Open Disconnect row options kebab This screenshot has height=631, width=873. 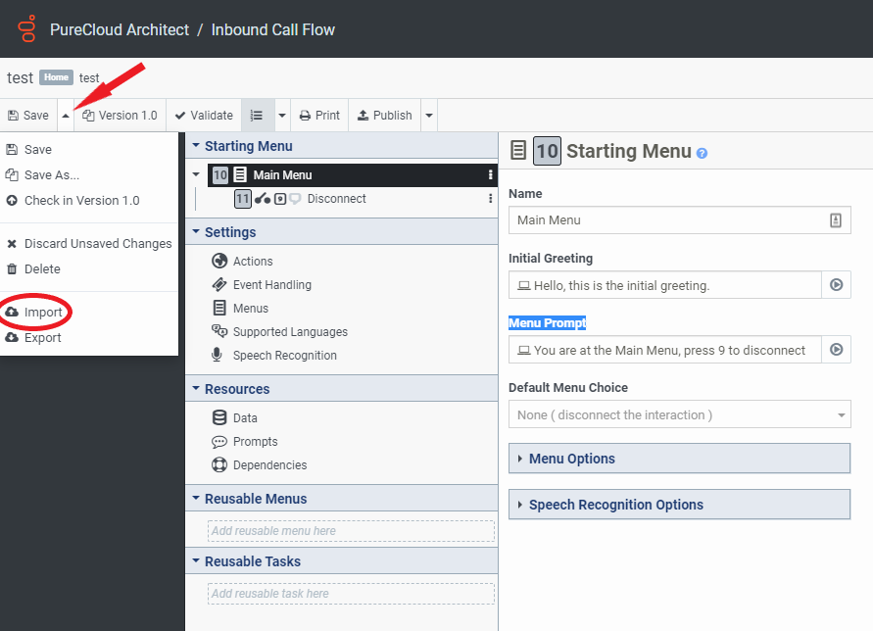491,198
